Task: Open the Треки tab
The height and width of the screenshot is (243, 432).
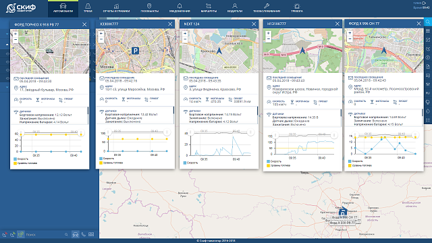Action: pyautogui.click(x=88, y=8)
